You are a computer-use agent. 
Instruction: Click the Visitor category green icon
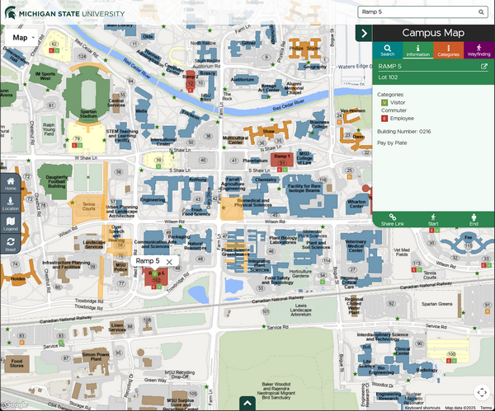pyautogui.click(x=384, y=102)
